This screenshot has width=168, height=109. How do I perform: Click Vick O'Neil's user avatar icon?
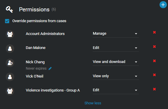(10, 77)
